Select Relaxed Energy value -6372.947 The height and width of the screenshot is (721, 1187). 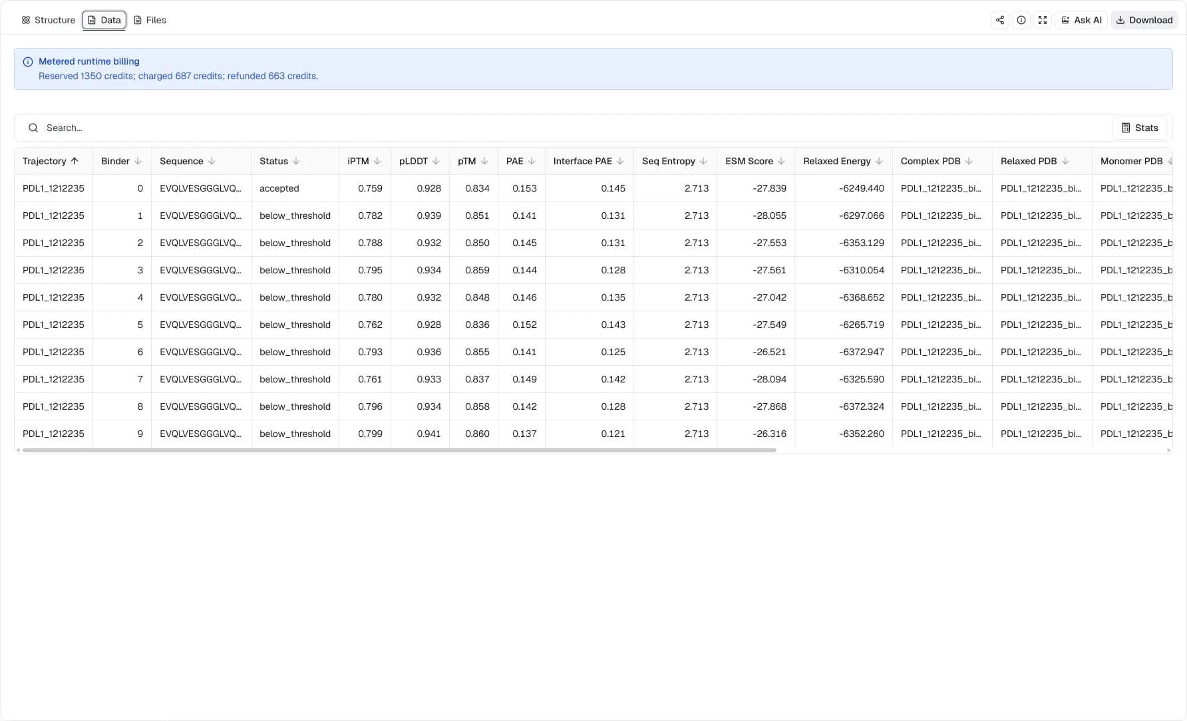pos(862,352)
